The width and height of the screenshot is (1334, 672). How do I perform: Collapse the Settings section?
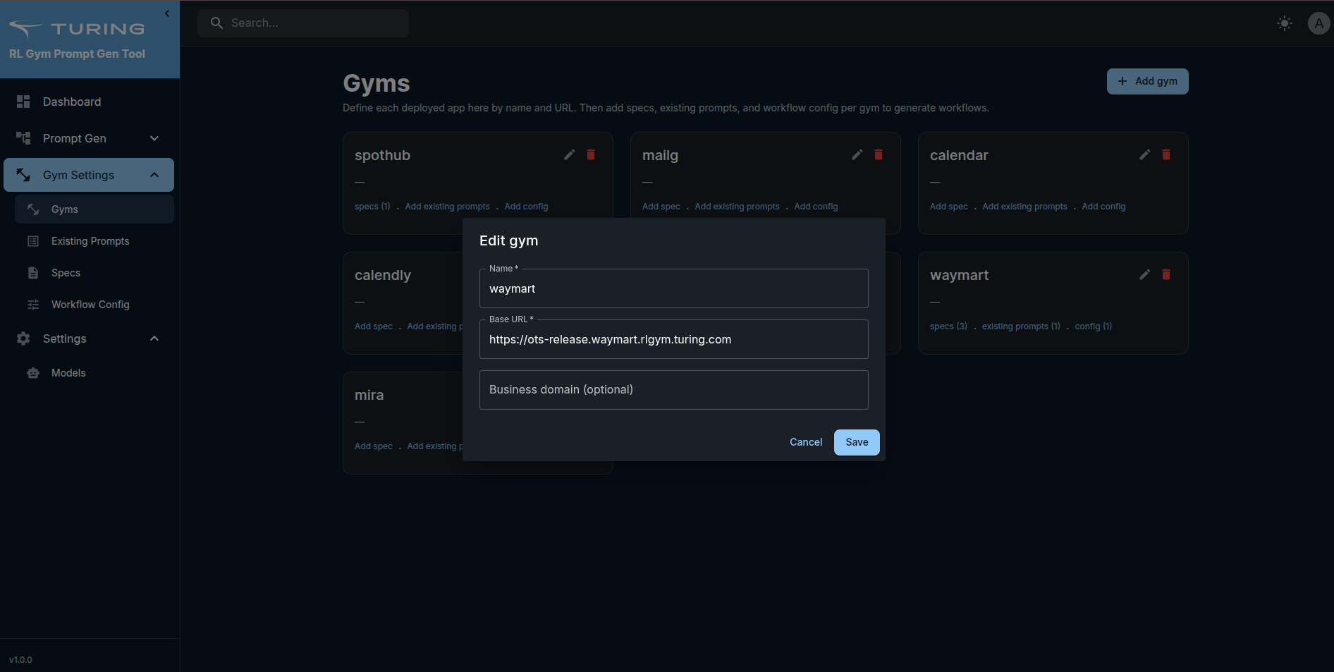click(154, 338)
